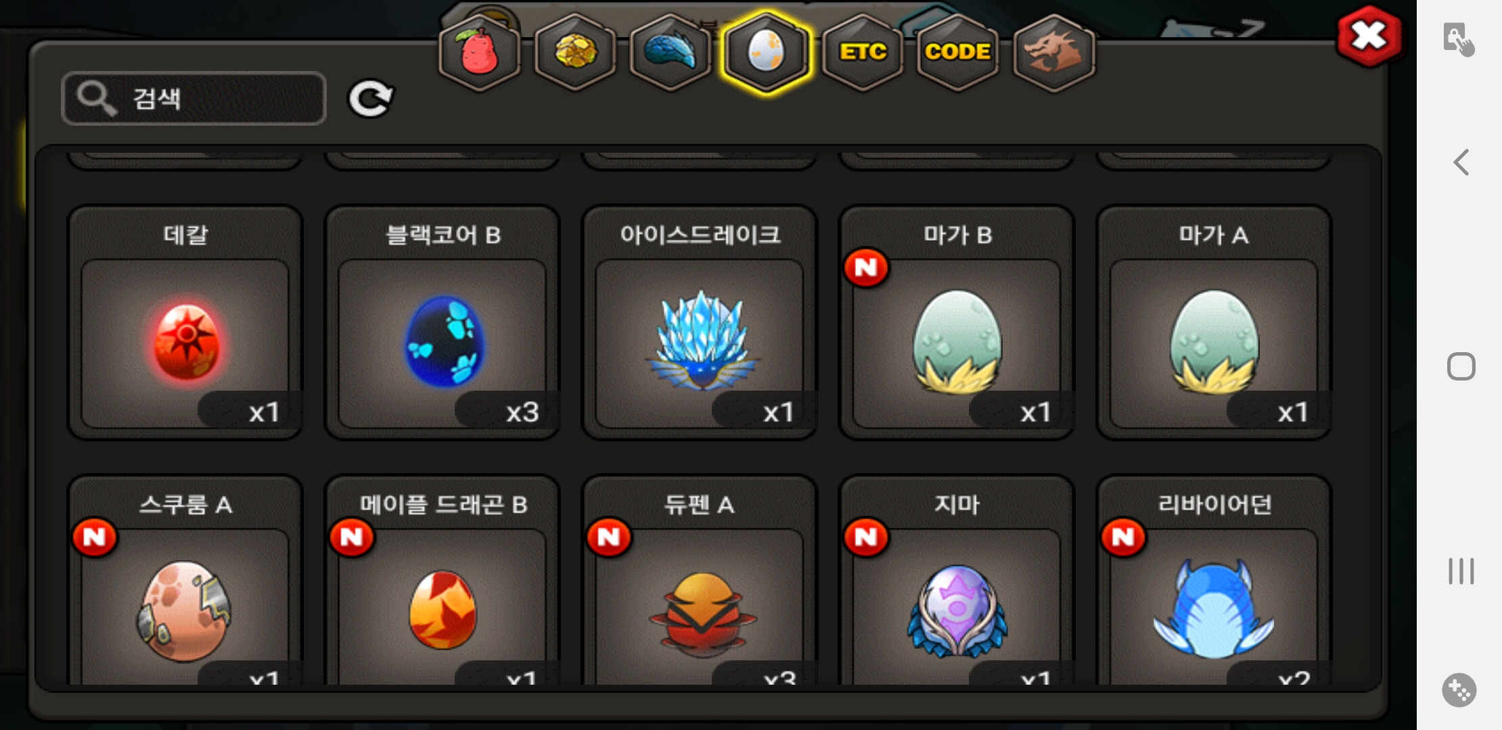
Task: Open the CODE tab
Action: [x=958, y=53]
